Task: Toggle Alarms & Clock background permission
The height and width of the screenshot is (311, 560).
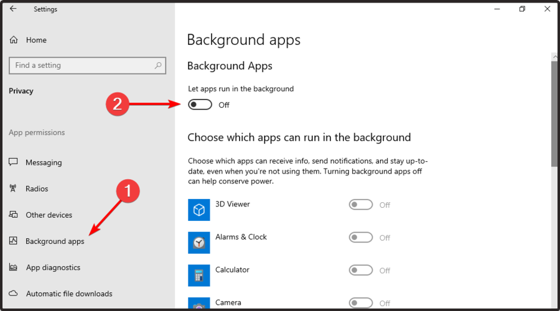Action: [x=361, y=238]
